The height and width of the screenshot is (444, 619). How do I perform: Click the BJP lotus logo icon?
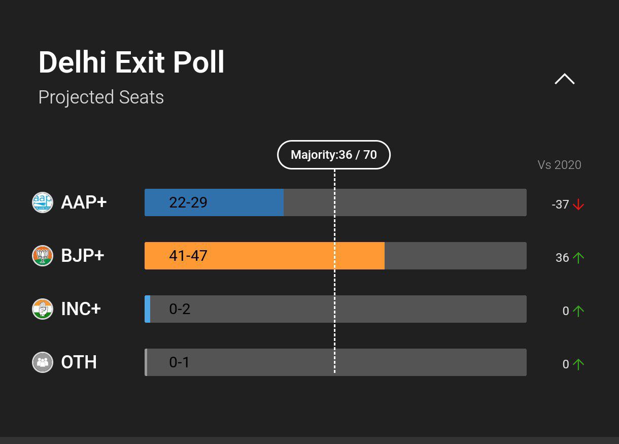43,256
